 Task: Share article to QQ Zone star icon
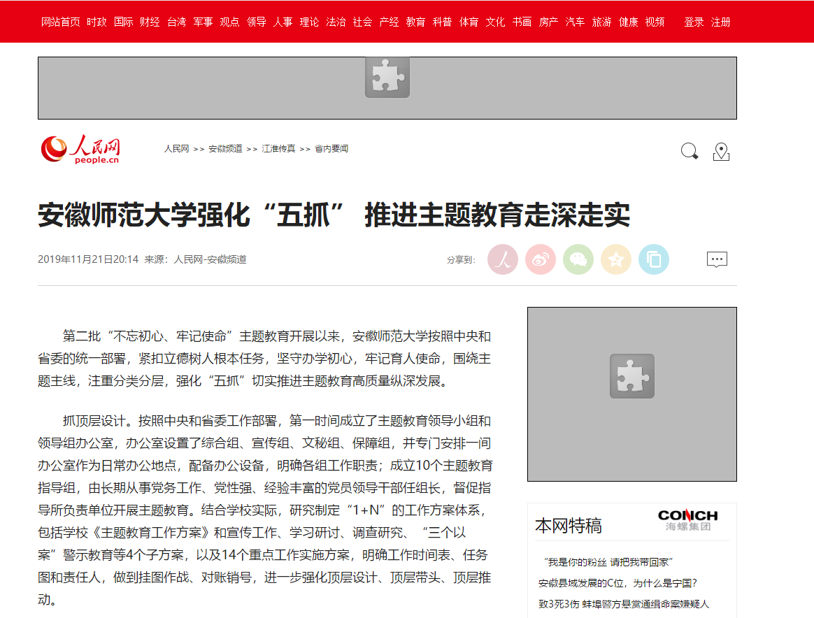click(616, 259)
